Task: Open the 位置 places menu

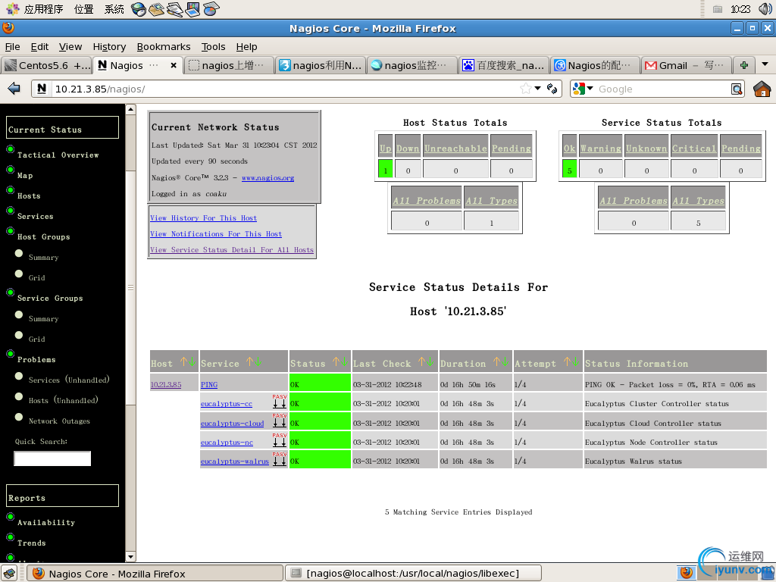Action: (x=83, y=9)
